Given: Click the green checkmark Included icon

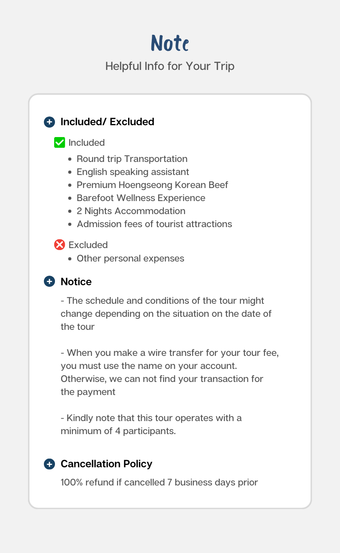Looking at the screenshot, I should click(59, 143).
